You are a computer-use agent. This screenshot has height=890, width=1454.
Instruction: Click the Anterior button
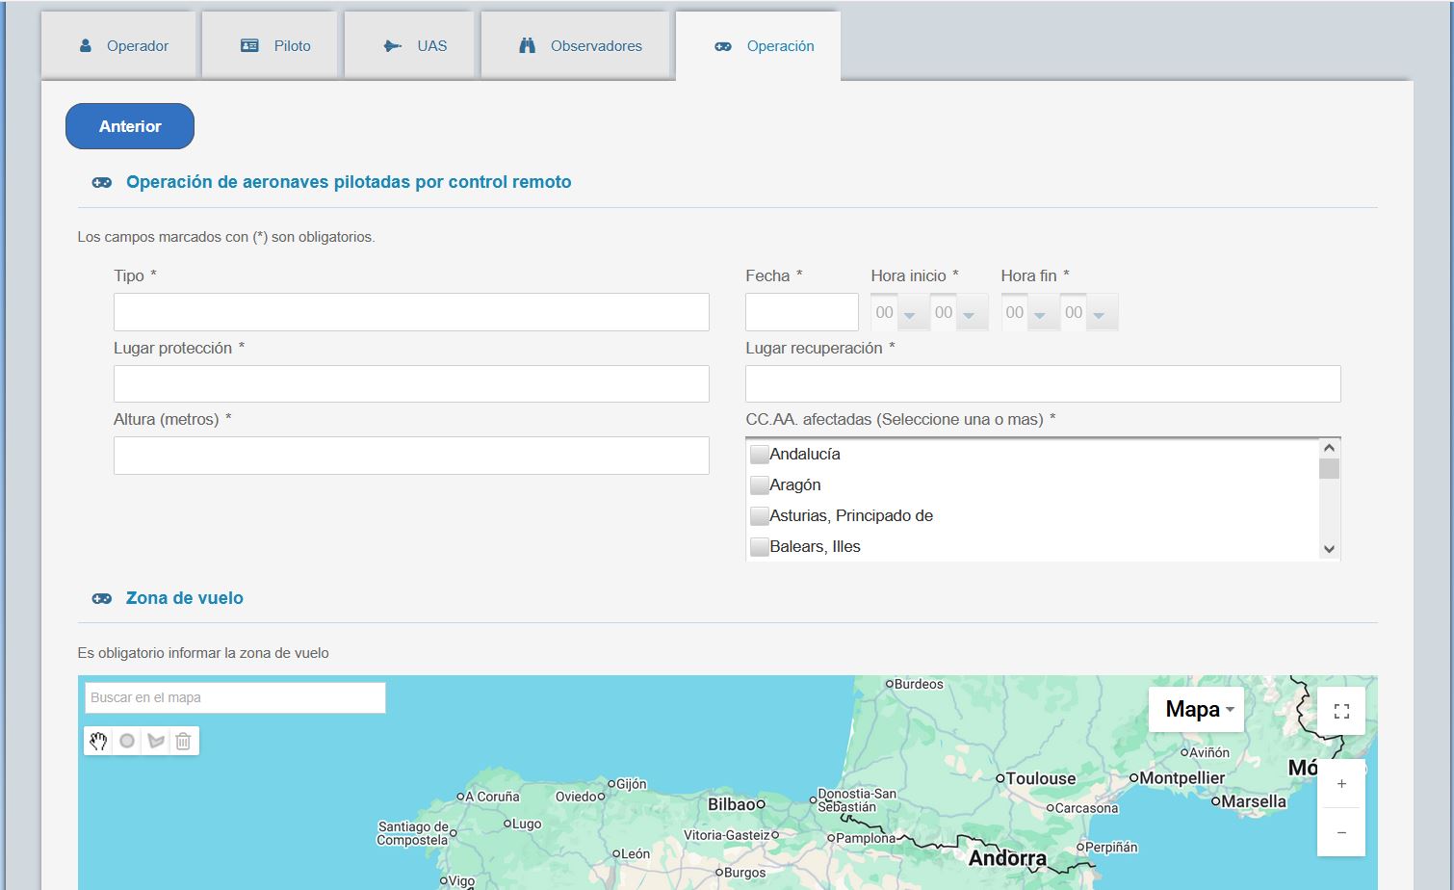point(130,126)
